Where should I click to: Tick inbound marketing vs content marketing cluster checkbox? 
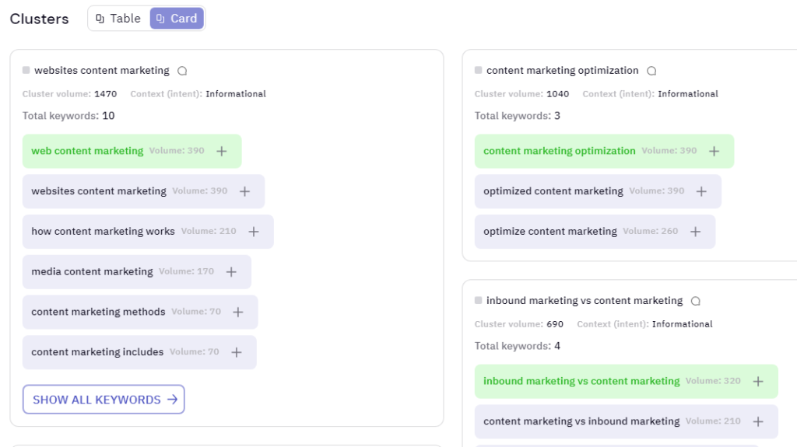click(479, 300)
